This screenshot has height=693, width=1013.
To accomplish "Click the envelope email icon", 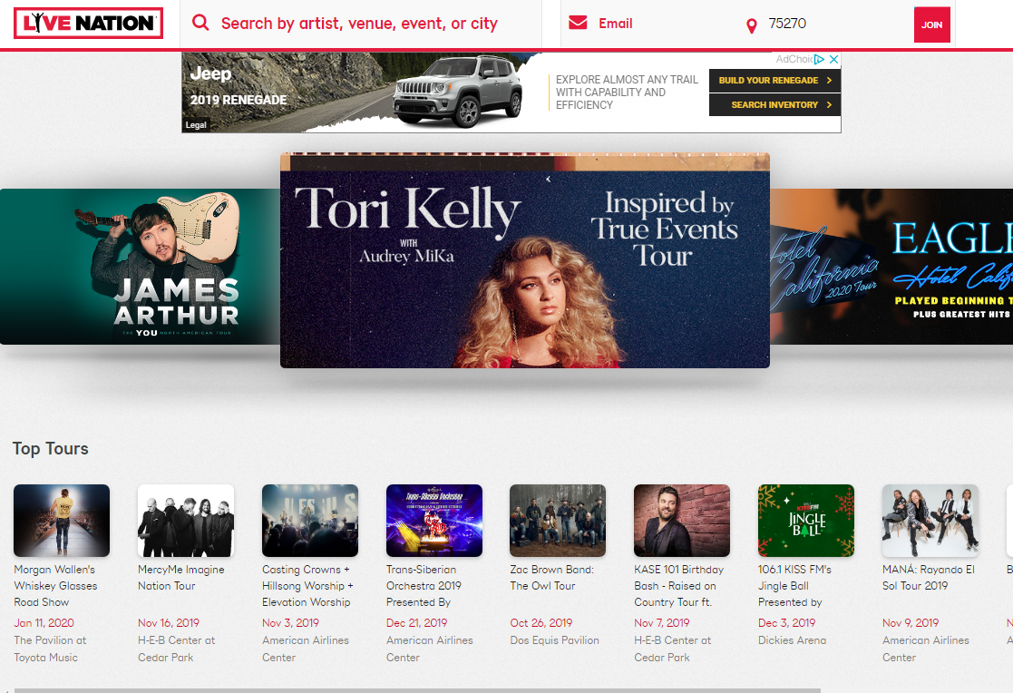I will click(578, 23).
